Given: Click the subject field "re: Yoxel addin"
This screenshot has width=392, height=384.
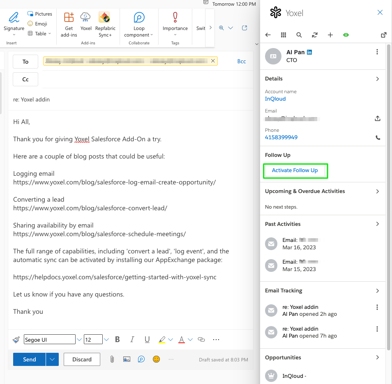Looking at the screenshot, I should [x=130, y=99].
